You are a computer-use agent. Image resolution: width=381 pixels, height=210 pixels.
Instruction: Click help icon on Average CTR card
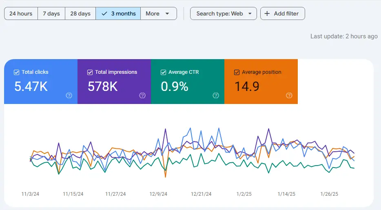pos(216,95)
